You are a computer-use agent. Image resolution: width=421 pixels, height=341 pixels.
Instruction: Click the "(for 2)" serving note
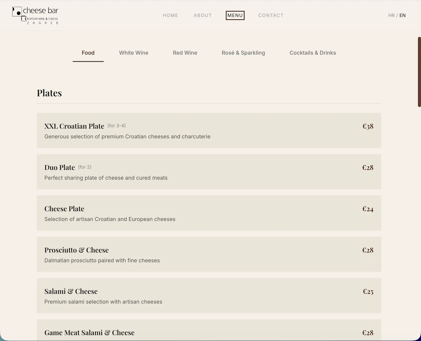click(x=85, y=167)
